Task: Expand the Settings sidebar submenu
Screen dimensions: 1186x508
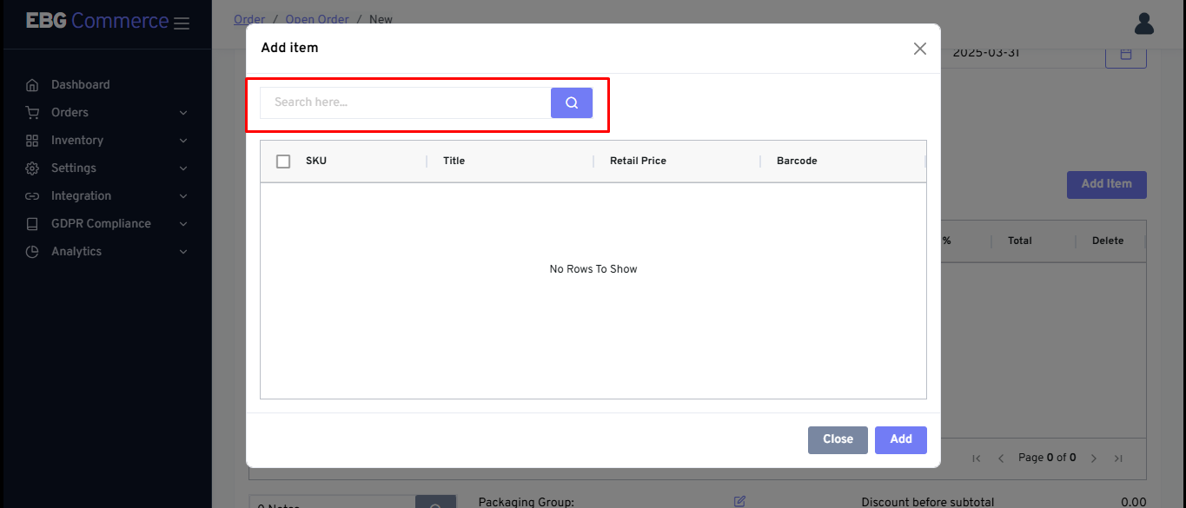Action: pyautogui.click(x=73, y=168)
